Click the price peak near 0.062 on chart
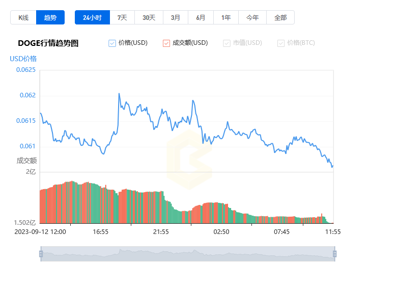The height and width of the screenshot is (287, 397). pyautogui.click(x=119, y=94)
